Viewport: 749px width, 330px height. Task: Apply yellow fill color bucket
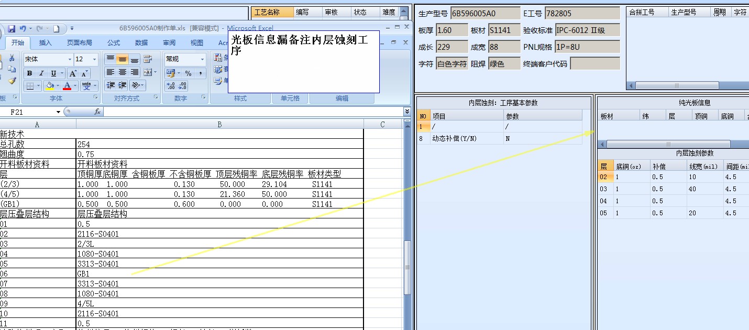(50, 86)
